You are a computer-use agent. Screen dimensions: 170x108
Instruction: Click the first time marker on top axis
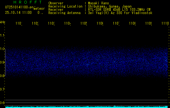[x=19, y=24]
